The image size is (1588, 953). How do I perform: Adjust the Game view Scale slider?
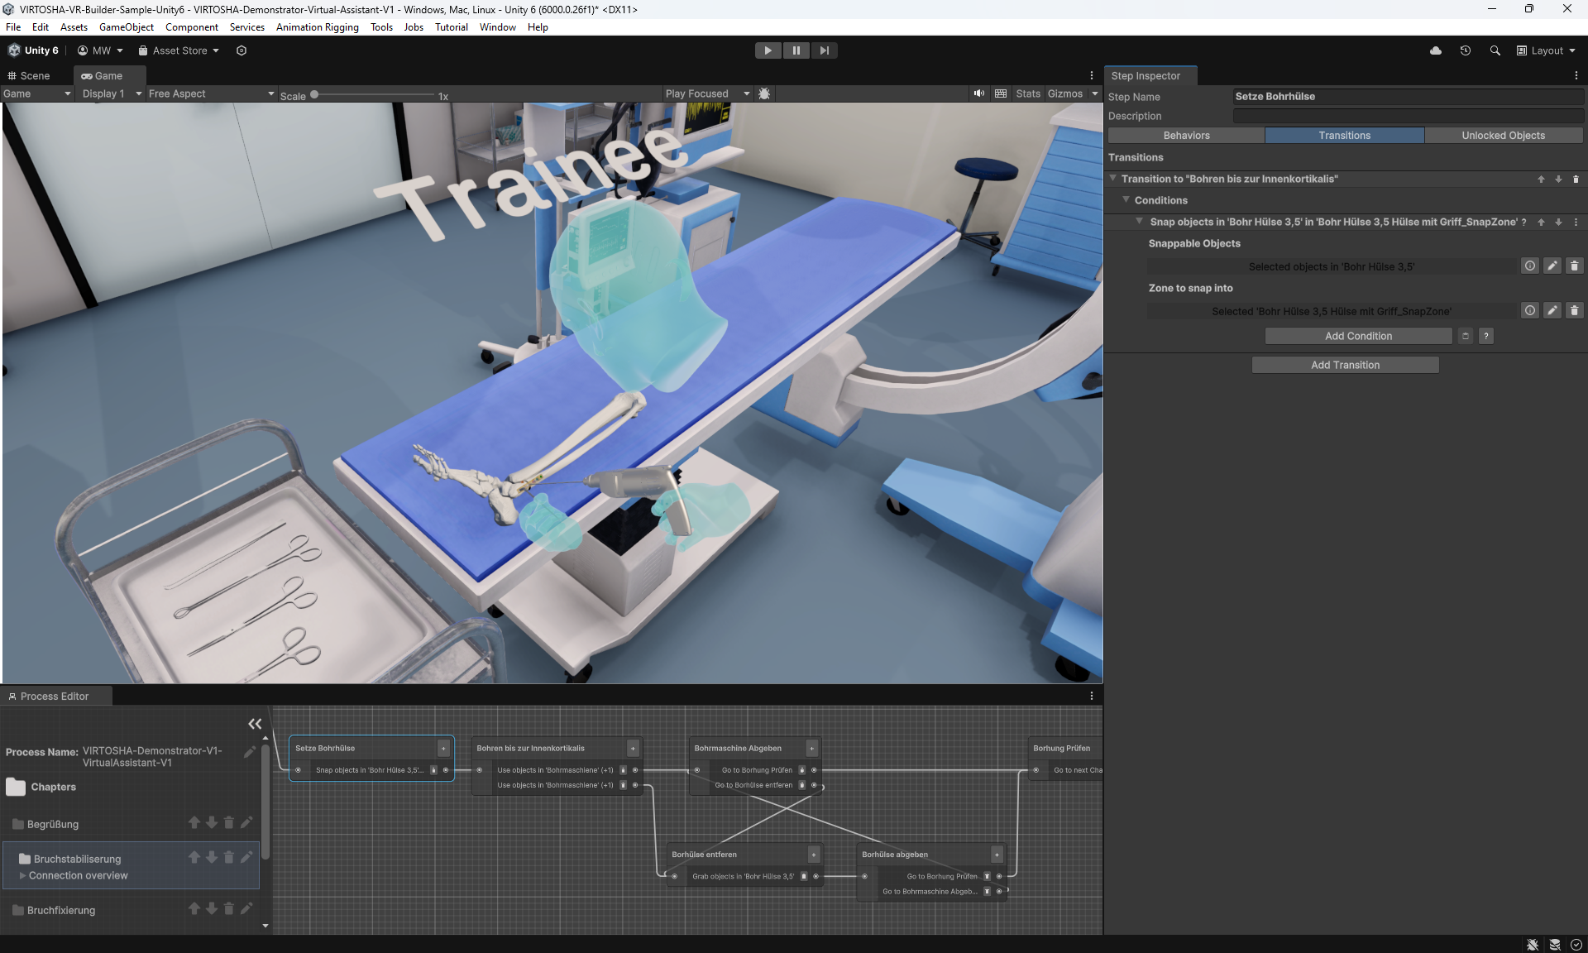315,95
